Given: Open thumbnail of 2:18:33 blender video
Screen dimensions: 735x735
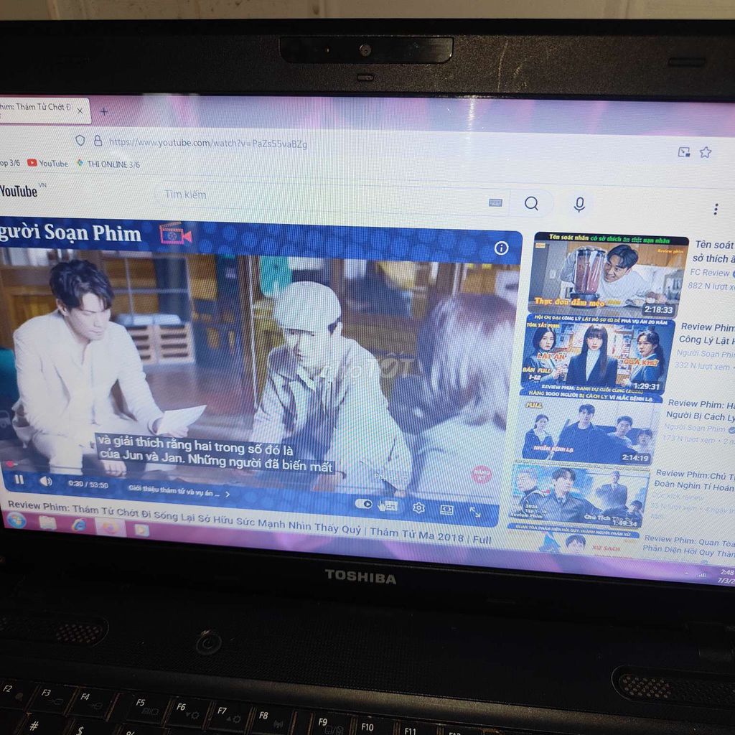Looking at the screenshot, I should [607, 275].
